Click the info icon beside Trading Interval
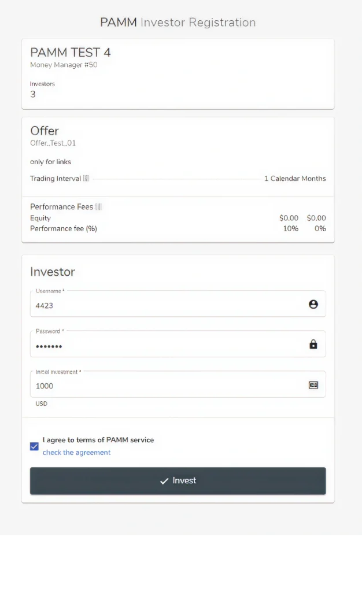362x592 pixels. 86,178
